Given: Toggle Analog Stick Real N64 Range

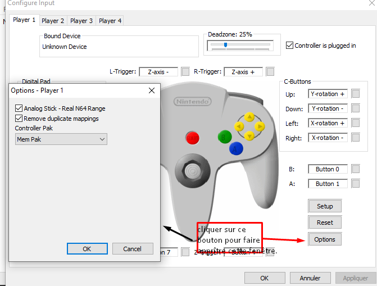Looking at the screenshot, I should tap(19, 108).
